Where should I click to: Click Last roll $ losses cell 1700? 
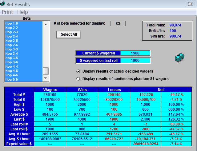pos(114,129)
